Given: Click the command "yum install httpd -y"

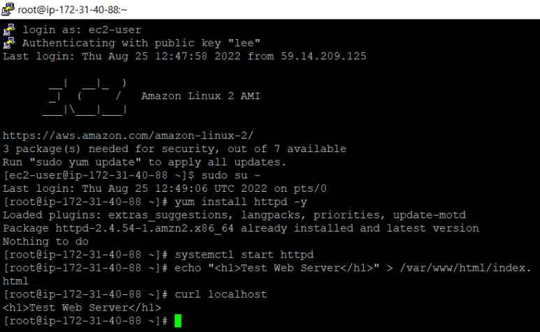Looking at the screenshot, I should click(x=241, y=202).
